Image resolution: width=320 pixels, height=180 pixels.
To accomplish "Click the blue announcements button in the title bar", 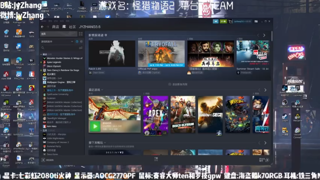I will coord(215,21).
